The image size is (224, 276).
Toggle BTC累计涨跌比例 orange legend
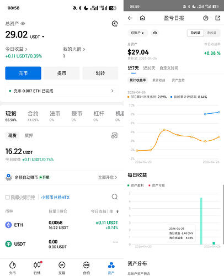click(147, 97)
